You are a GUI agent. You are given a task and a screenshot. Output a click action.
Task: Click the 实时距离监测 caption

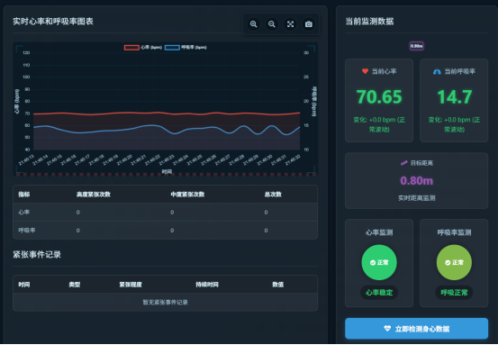tap(416, 198)
